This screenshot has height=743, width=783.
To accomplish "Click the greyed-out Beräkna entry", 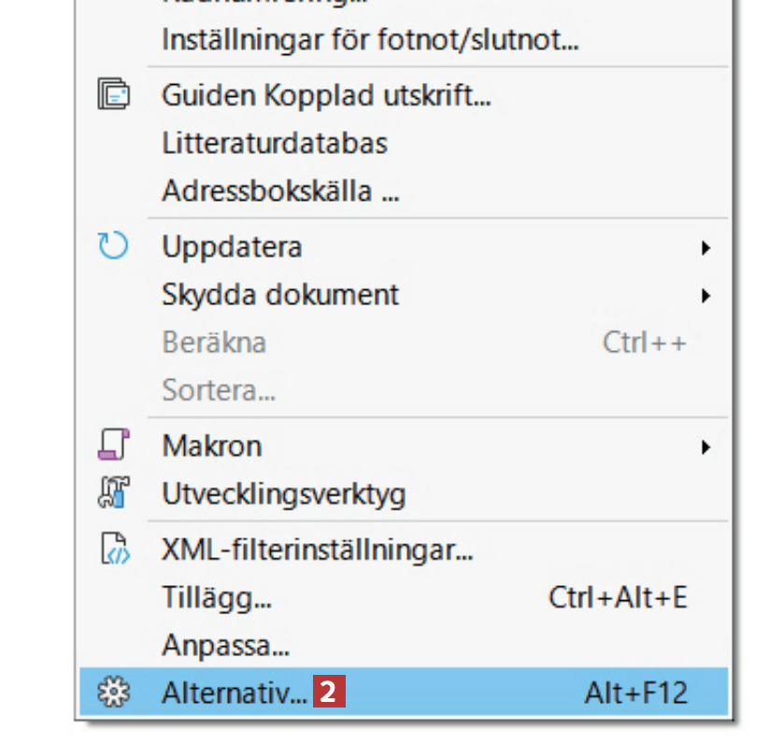I will coord(214,343).
